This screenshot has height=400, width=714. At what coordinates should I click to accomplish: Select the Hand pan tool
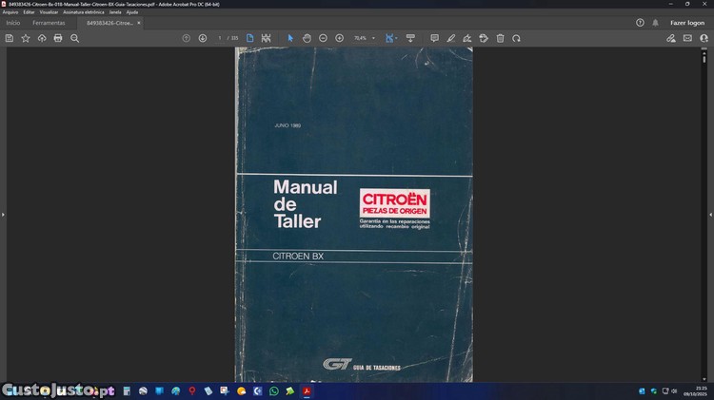[x=307, y=38]
